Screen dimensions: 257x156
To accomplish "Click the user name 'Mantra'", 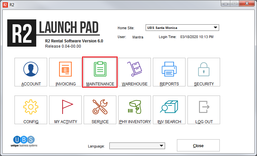I will pos(138,37).
